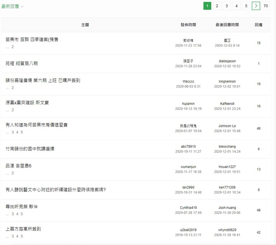The width and height of the screenshot is (276, 245).
Task: Open thread 源富x富奕建設 斯文豪
Action: click(x=27, y=103)
